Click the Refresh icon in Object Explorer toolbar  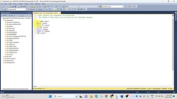tap(20, 15)
